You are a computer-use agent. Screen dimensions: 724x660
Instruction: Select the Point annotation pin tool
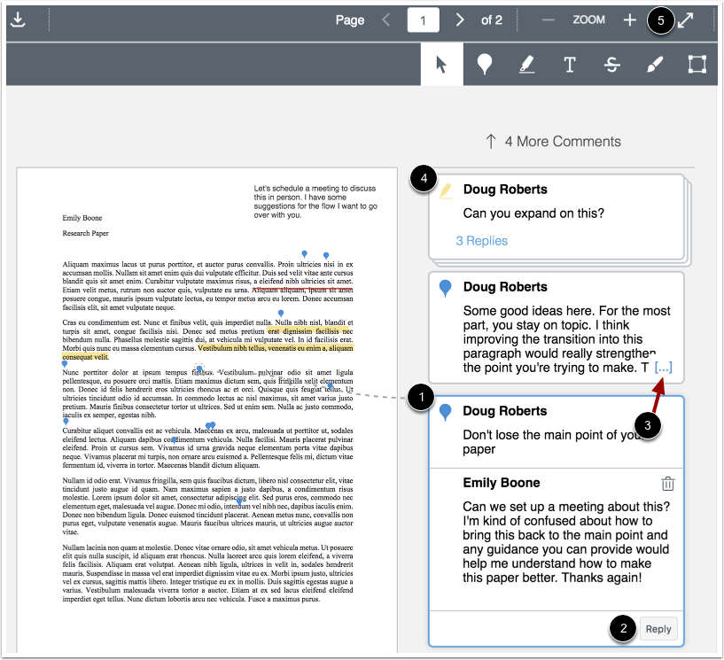click(x=485, y=64)
